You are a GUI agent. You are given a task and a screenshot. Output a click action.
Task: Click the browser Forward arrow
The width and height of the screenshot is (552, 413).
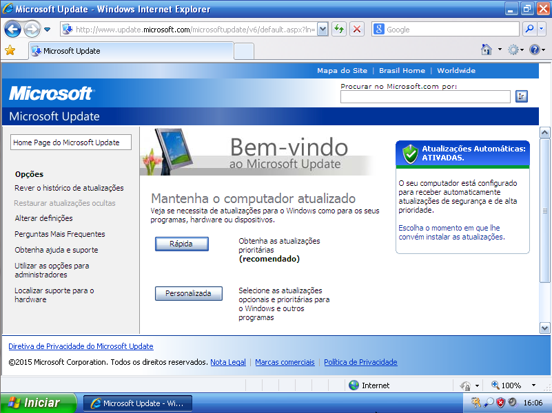(32, 30)
